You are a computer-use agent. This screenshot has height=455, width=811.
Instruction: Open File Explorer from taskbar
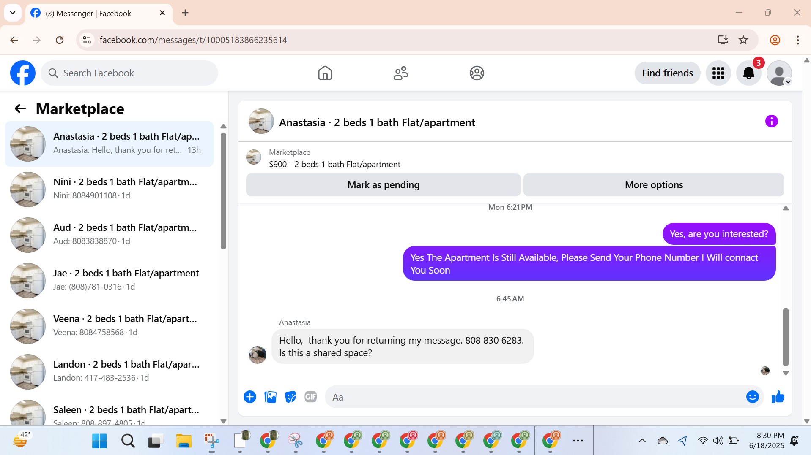184,441
